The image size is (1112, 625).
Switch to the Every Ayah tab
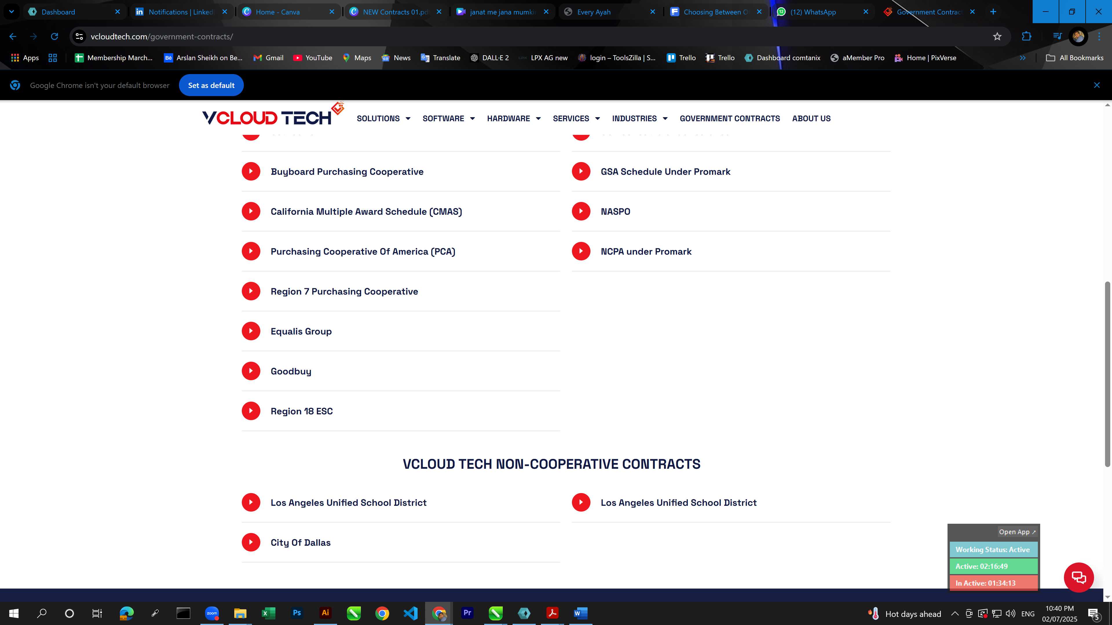click(x=610, y=12)
